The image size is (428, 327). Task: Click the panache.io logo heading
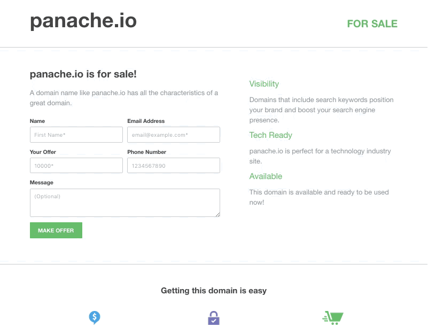coord(83,21)
